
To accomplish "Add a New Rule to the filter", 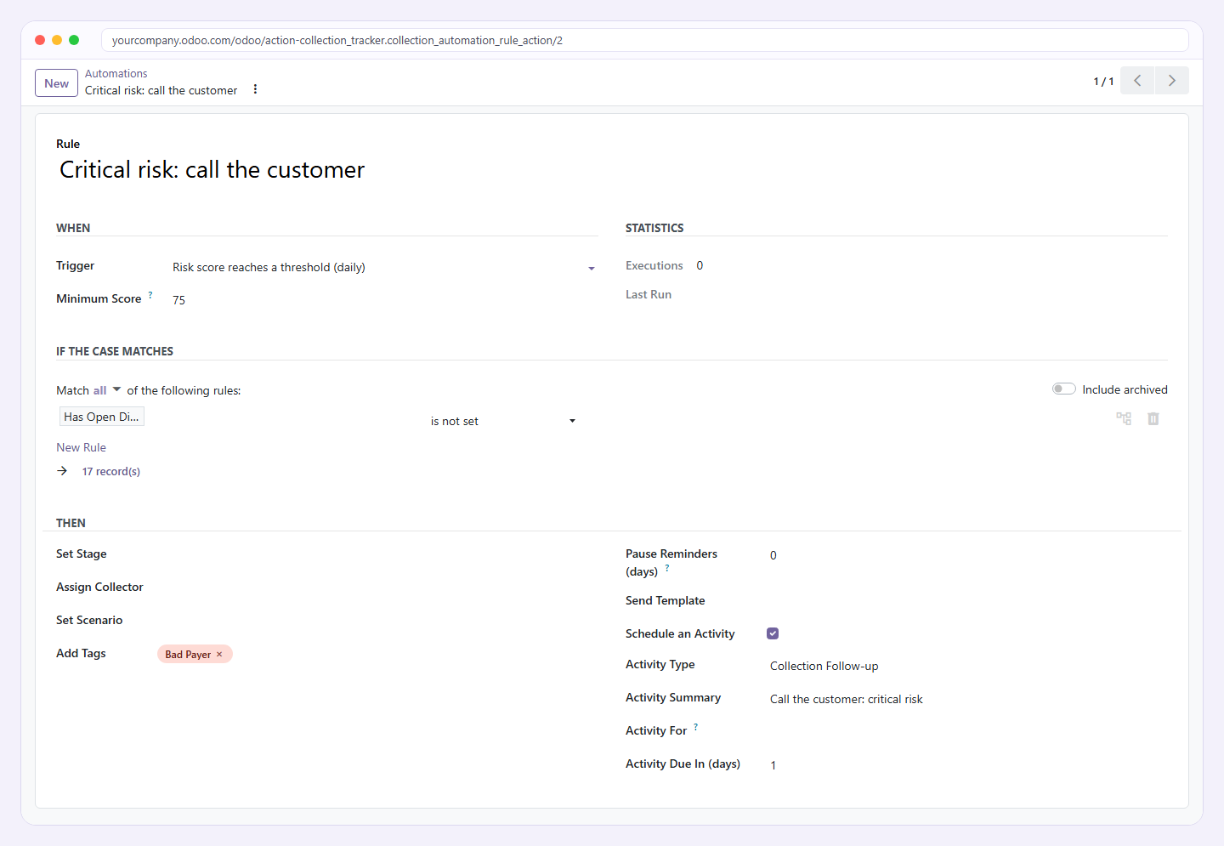I will point(81,447).
